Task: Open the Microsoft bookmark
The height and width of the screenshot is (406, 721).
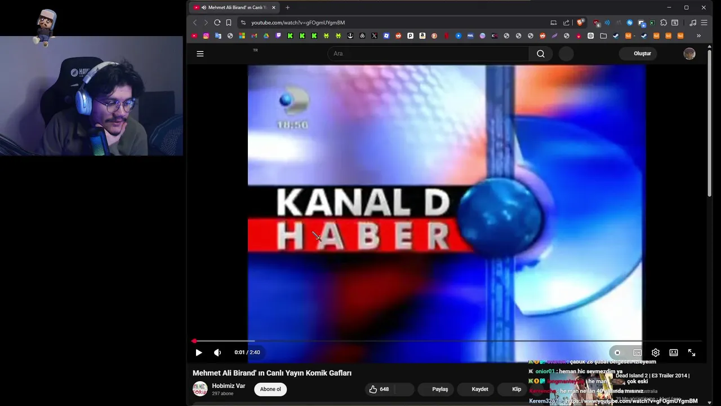Action: [242, 36]
